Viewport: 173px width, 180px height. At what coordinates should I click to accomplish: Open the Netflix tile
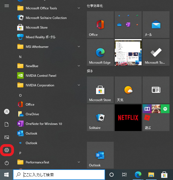(x=128, y=118)
